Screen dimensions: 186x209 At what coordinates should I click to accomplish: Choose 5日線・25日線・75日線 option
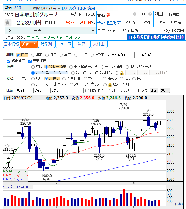(33, 73)
